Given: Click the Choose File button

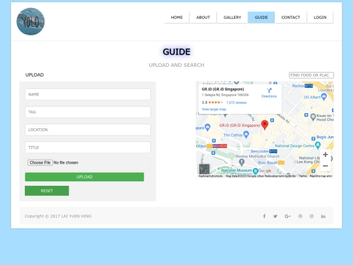Looking at the screenshot, I should click(40, 162).
